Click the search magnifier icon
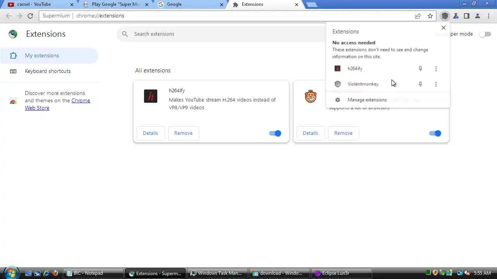Screen dimensions: 497x279 (125, 34)
